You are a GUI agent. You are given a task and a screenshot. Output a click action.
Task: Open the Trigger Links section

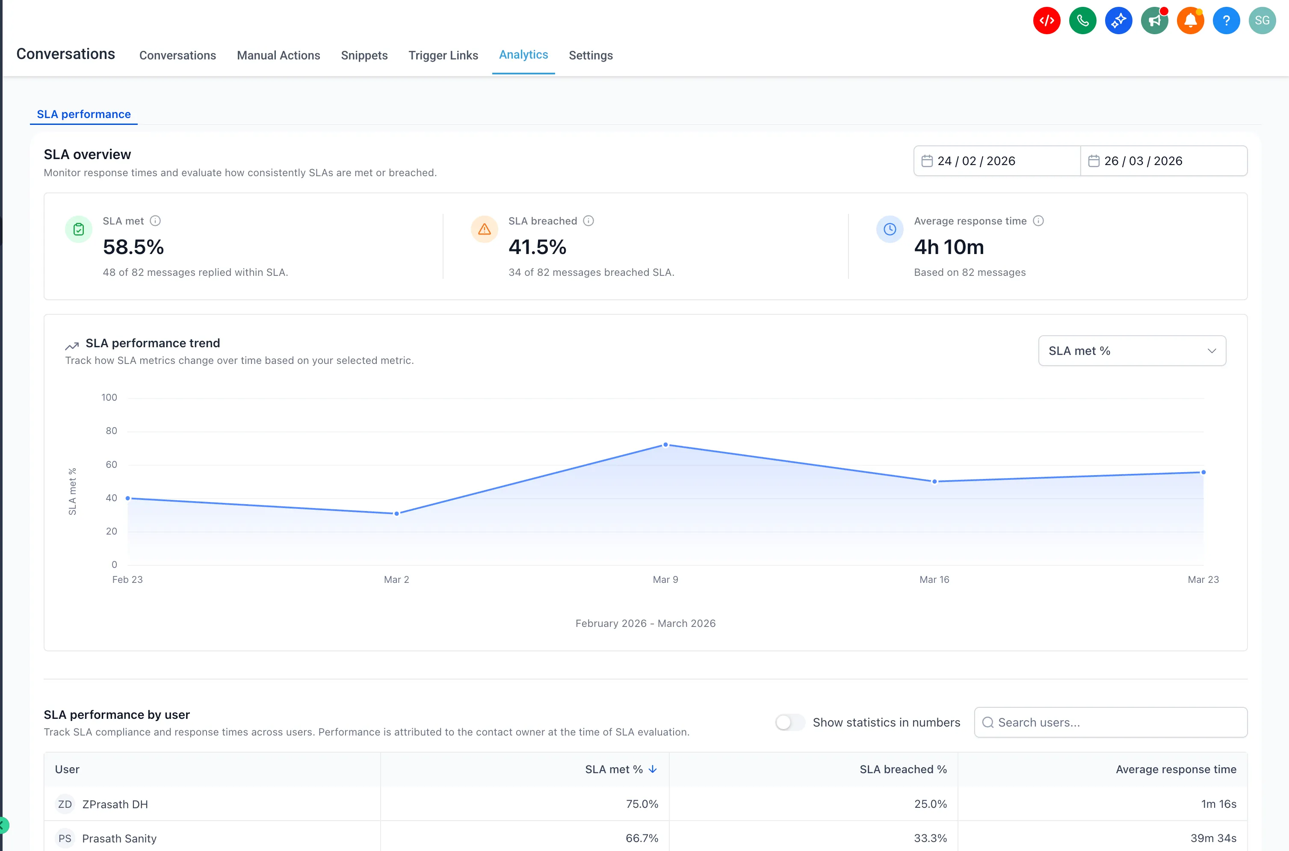point(443,55)
